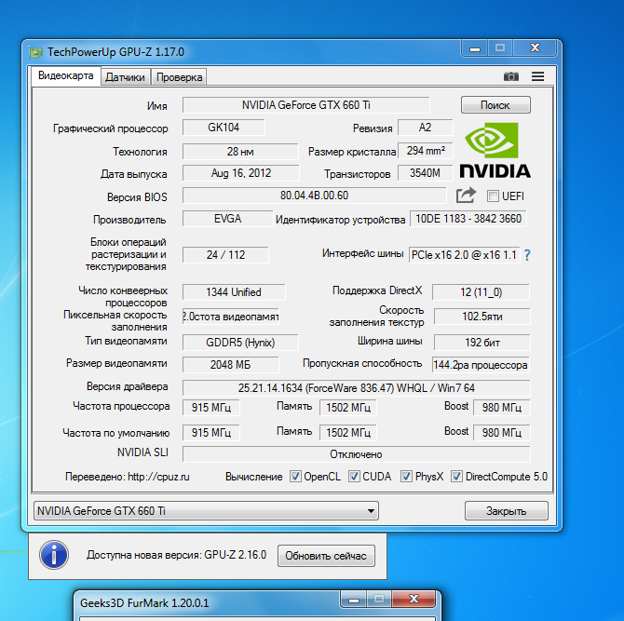The width and height of the screenshot is (624, 621).
Task: Click the Закрыть button
Action: click(500, 510)
